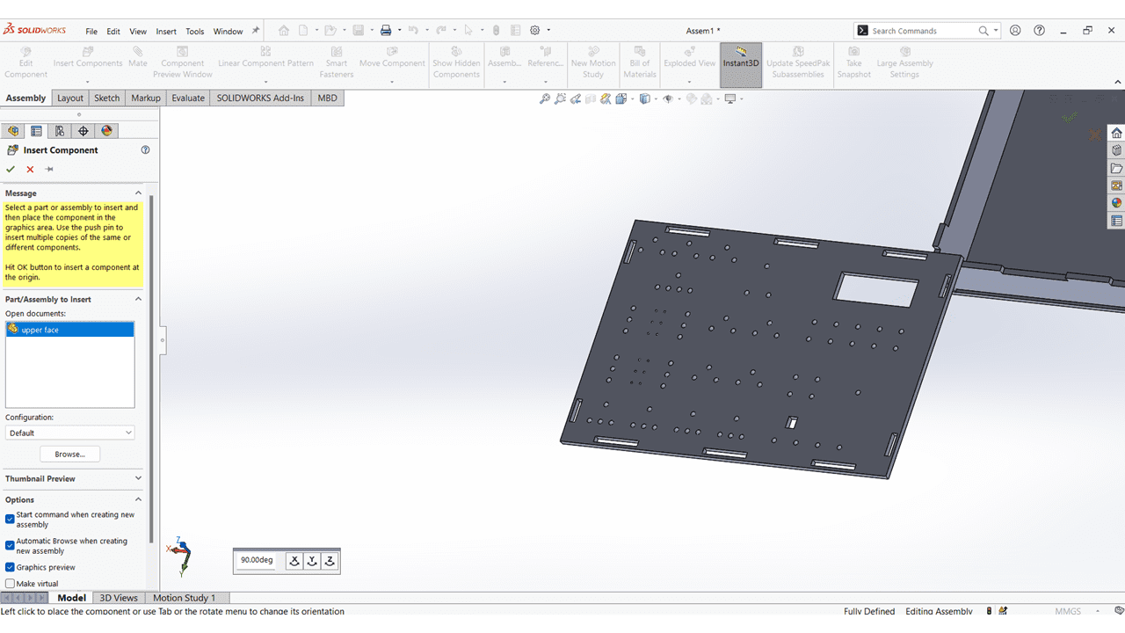Viewport: 1125px width, 633px height.
Task: Open the Options gear icon
Action: [534, 30]
